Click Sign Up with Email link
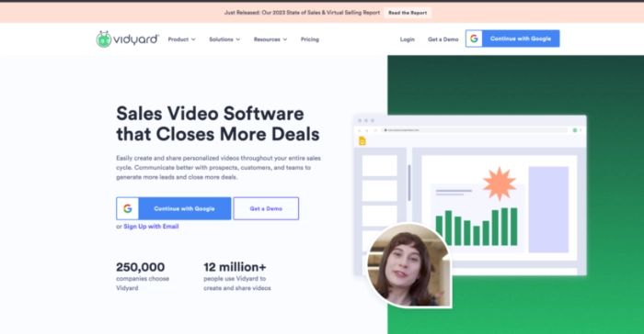644x334 pixels. [x=151, y=227]
